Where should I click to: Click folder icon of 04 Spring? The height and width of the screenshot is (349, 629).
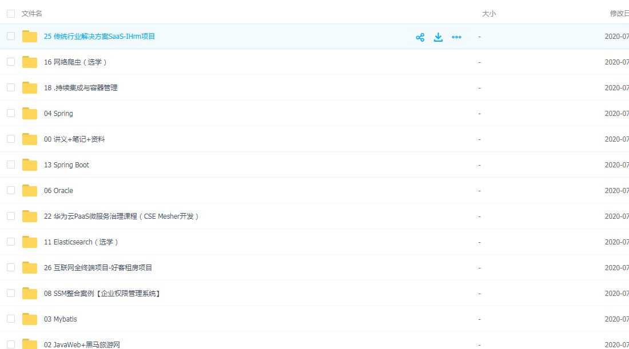click(x=30, y=114)
